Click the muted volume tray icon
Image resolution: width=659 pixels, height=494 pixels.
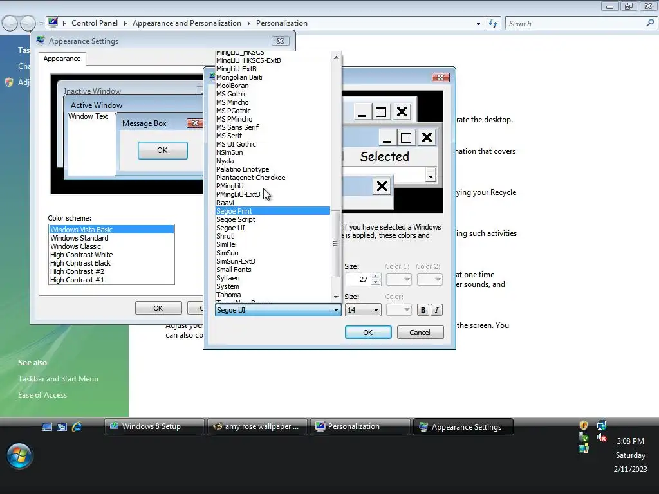[x=602, y=437]
